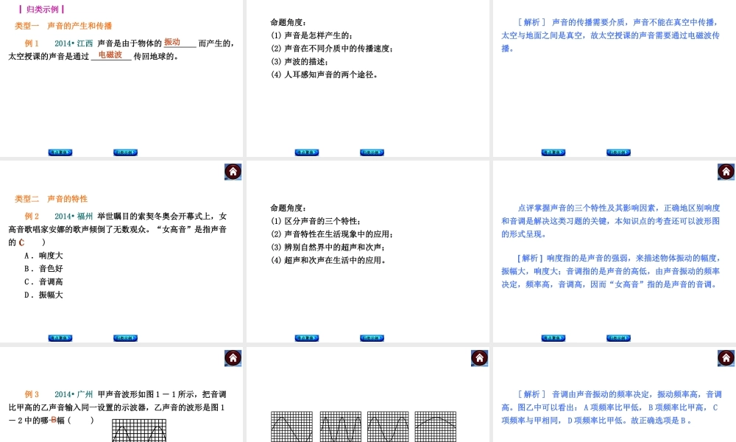Click heading 类型二 声音的特性
This screenshot has width=736, height=442.
[x=52, y=199]
